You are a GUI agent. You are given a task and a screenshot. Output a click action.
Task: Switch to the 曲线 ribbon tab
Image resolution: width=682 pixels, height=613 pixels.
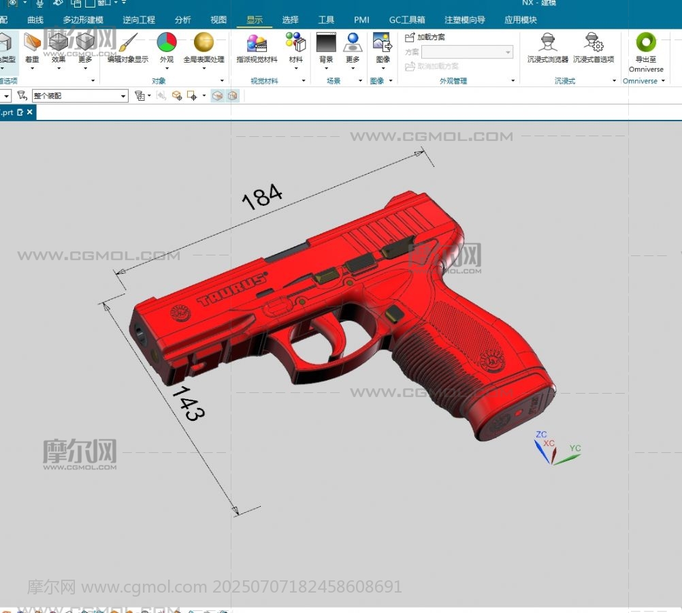35,20
